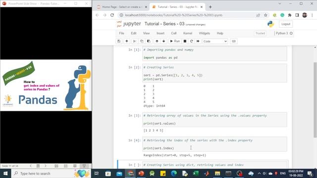317x178 pixels.
Task: Open the command palette keyboard icon
Action: (234, 41)
